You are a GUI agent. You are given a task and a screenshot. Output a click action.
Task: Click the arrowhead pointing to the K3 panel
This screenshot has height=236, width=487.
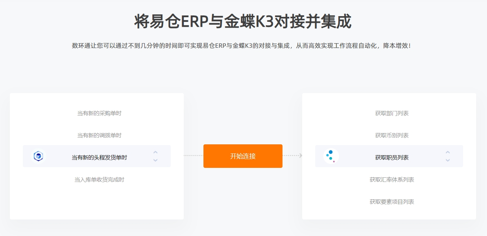click(300, 156)
